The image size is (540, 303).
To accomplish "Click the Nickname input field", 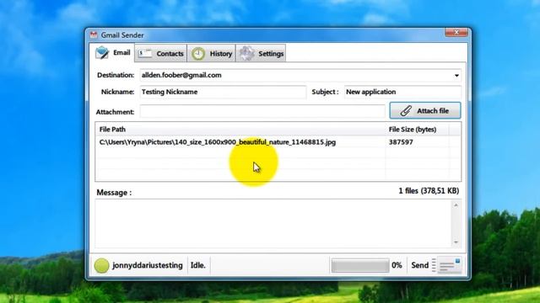I will click(223, 92).
